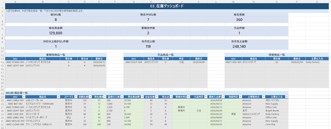Screen dimensions: 331x129
Task: Click the AMZ-CABLE-001 cell
Action: point(15,100)
